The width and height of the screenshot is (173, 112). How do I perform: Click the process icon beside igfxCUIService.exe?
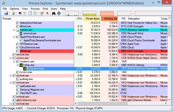coord(14,100)
